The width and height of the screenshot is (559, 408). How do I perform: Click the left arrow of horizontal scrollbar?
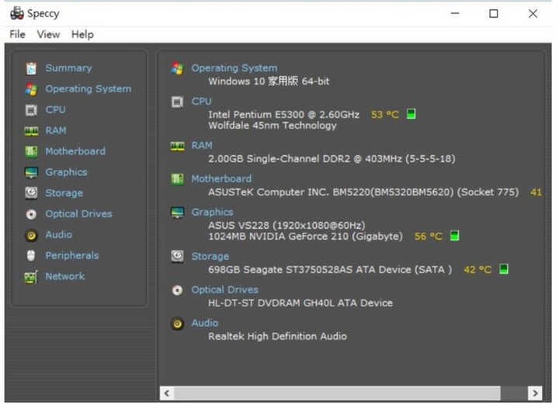(166, 393)
